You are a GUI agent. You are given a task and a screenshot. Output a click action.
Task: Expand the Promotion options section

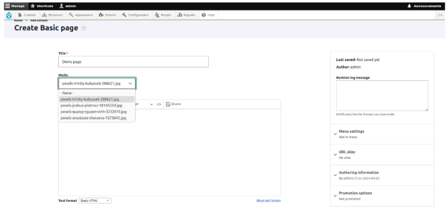pos(382,196)
